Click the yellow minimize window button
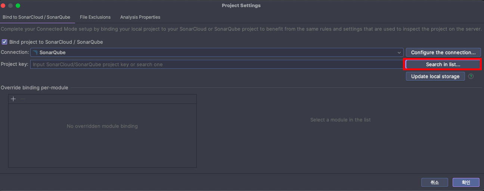484x191 pixels. pos(10,6)
